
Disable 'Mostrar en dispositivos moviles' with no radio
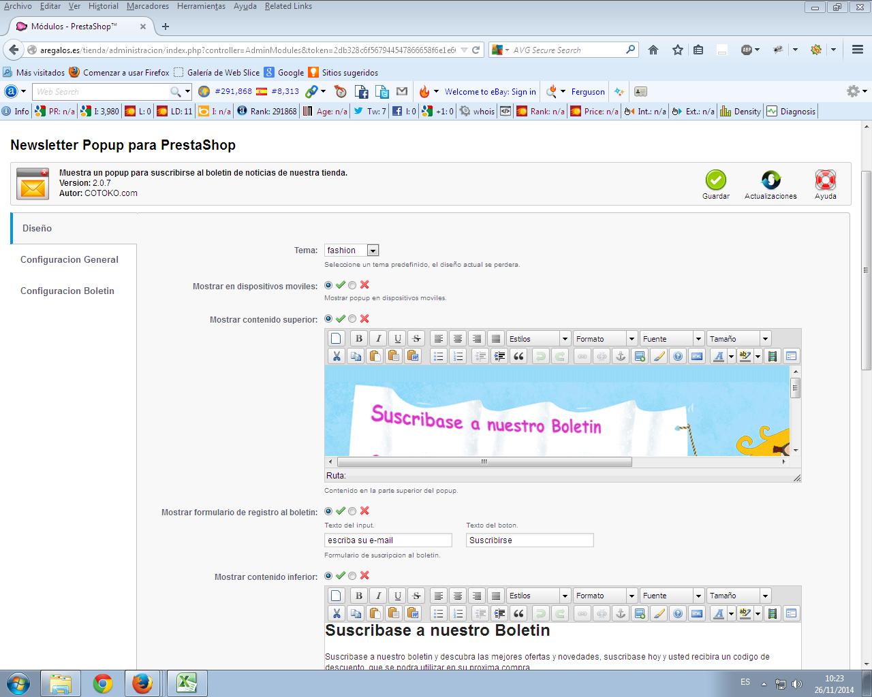[352, 285]
